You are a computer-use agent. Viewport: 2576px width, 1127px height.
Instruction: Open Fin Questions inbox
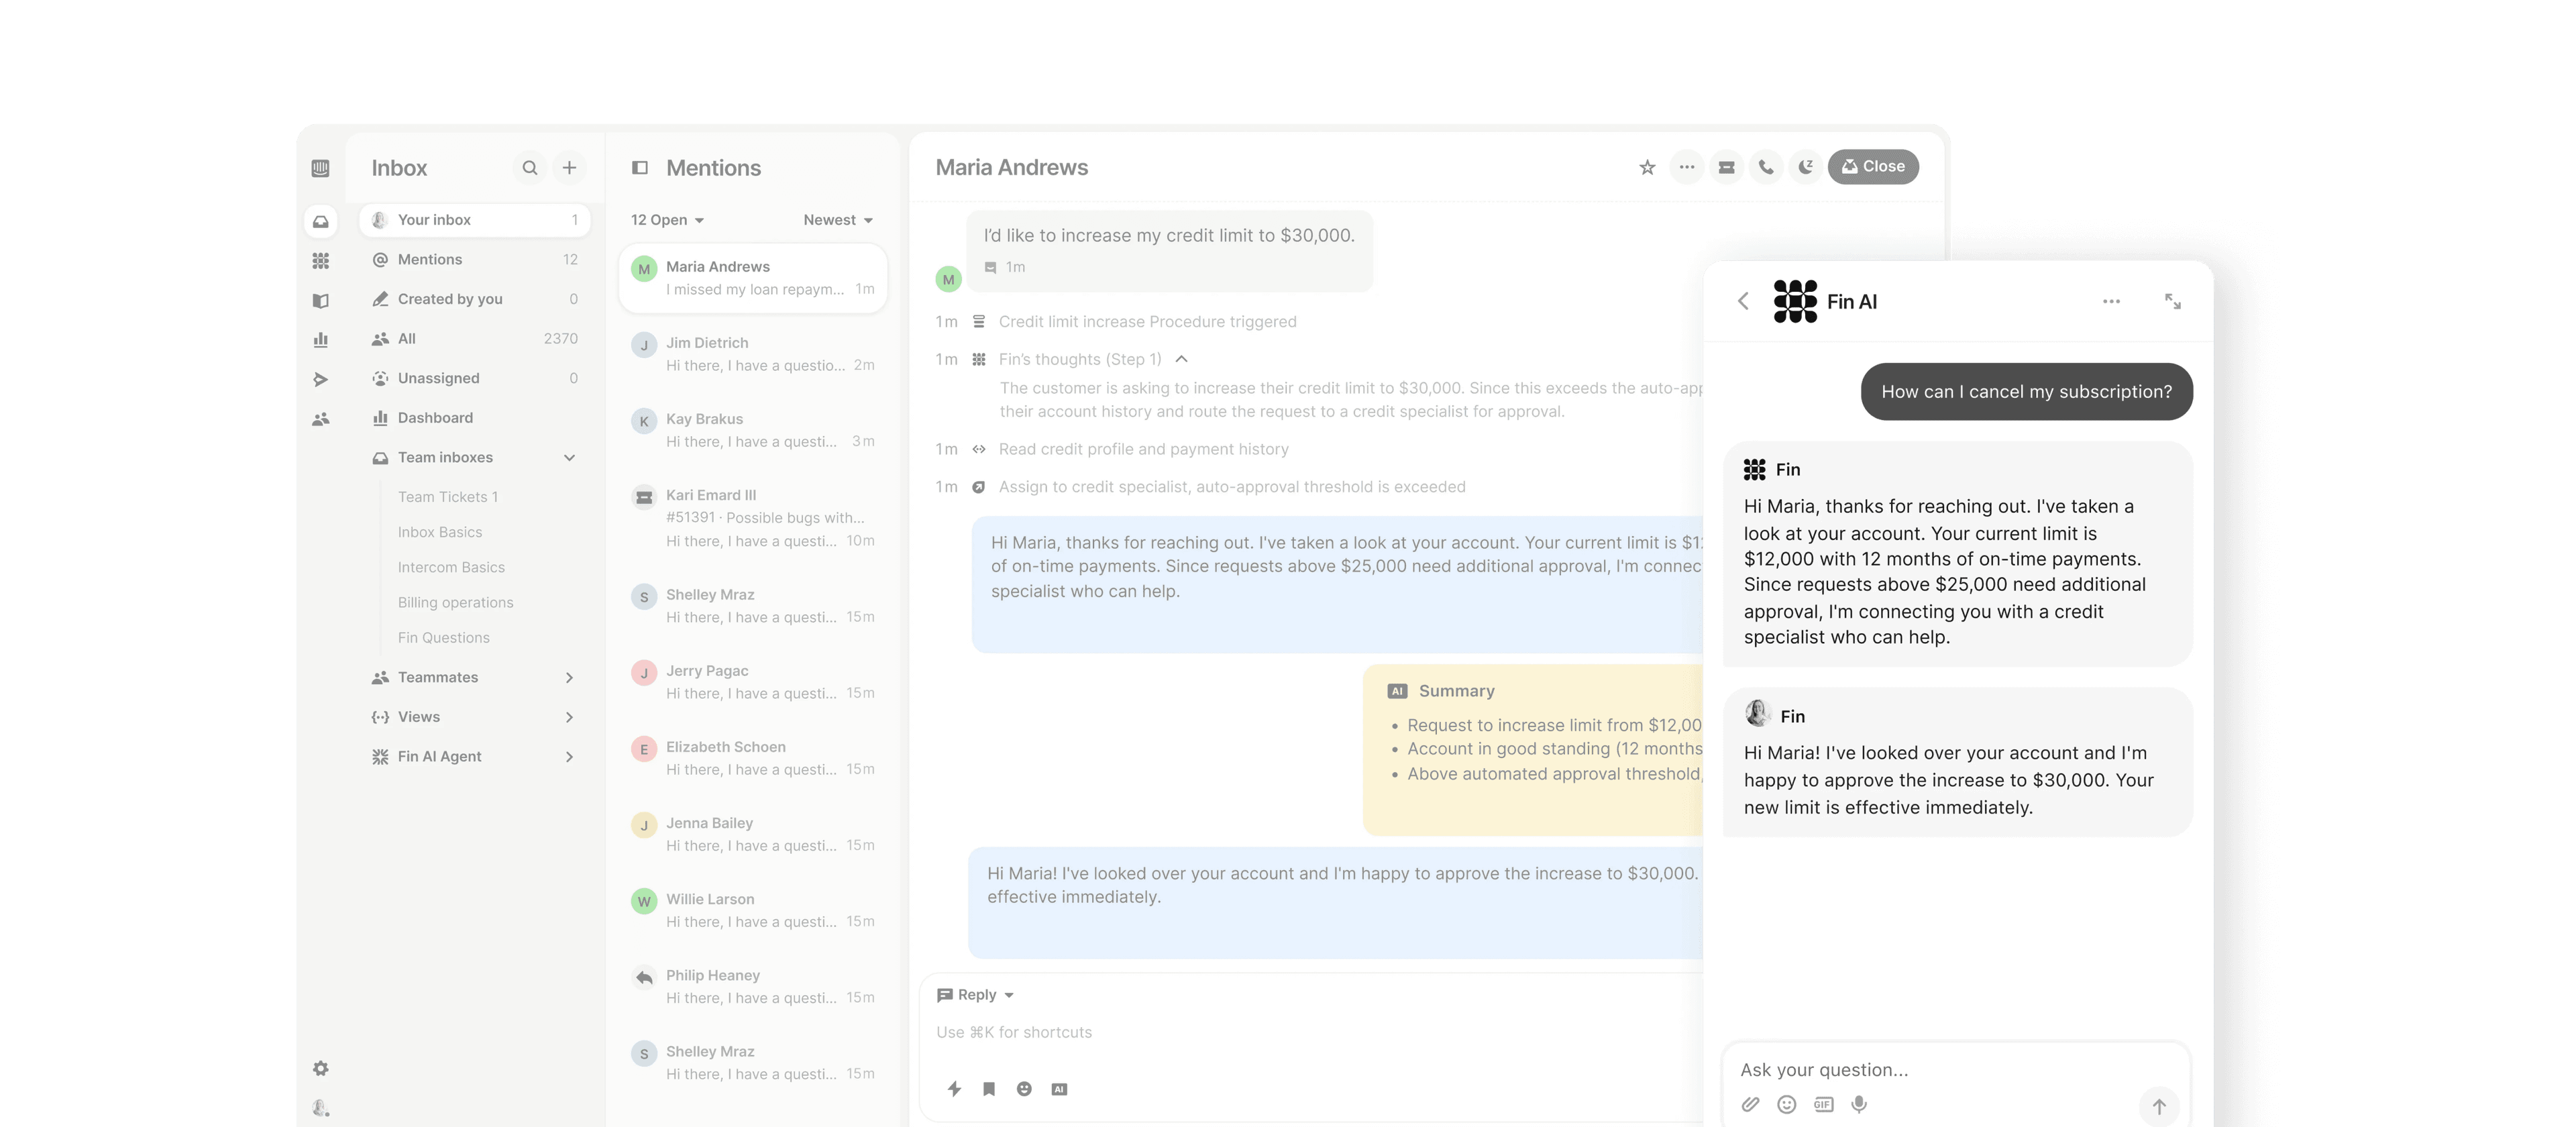tap(443, 638)
